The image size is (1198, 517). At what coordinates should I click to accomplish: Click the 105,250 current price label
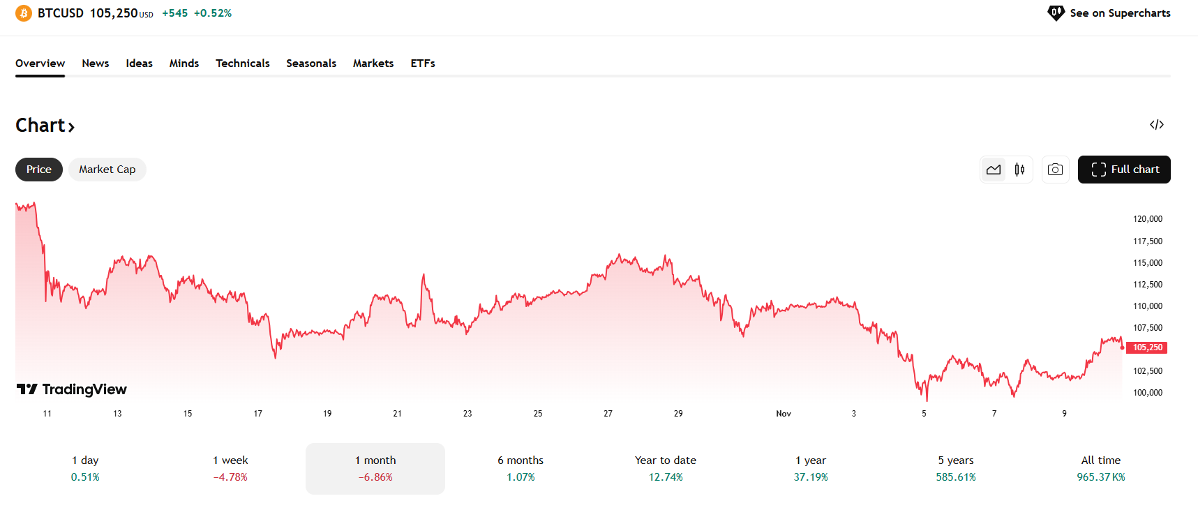tap(1147, 347)
